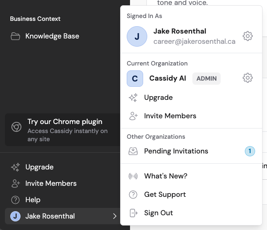Expand the Jake Rosenthal sidebar chevron
The image size is (267, 230).
click(115, 216)
